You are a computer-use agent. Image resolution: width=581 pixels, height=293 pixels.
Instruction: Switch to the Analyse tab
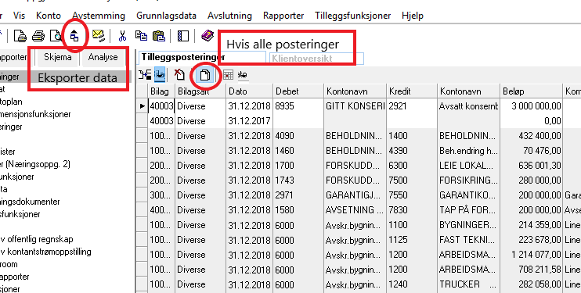(103, 57)
